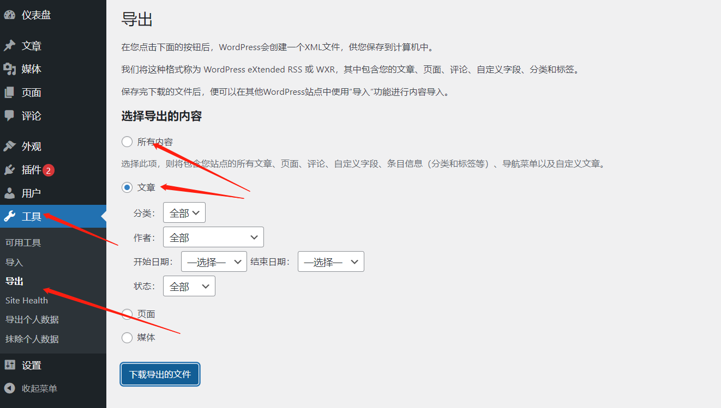Screen dimensions: 721x408
Task: Select the 页面 radio button
Action: coord(127,314)
